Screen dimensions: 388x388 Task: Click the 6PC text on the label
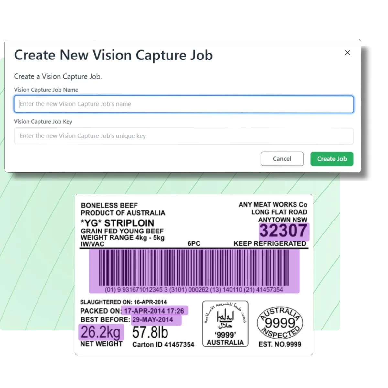coord(194,244)
